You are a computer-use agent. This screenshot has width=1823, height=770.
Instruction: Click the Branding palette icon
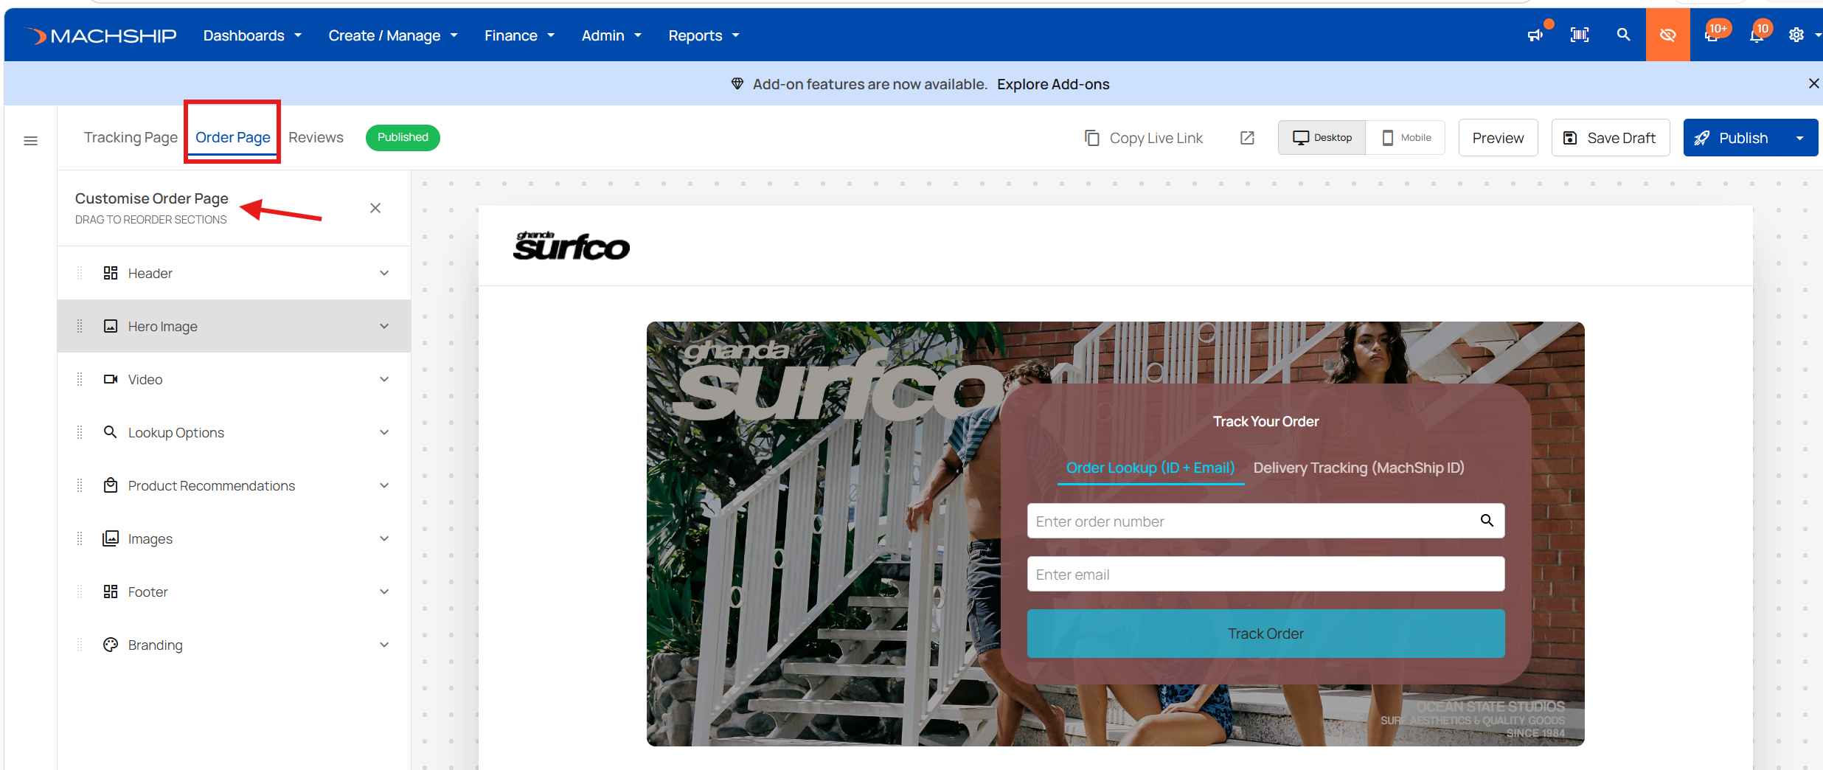111,645
